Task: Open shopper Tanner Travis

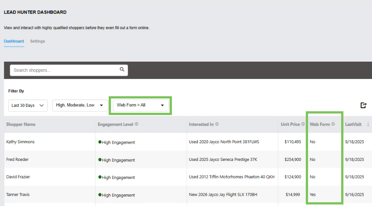Action: (18, 195)
